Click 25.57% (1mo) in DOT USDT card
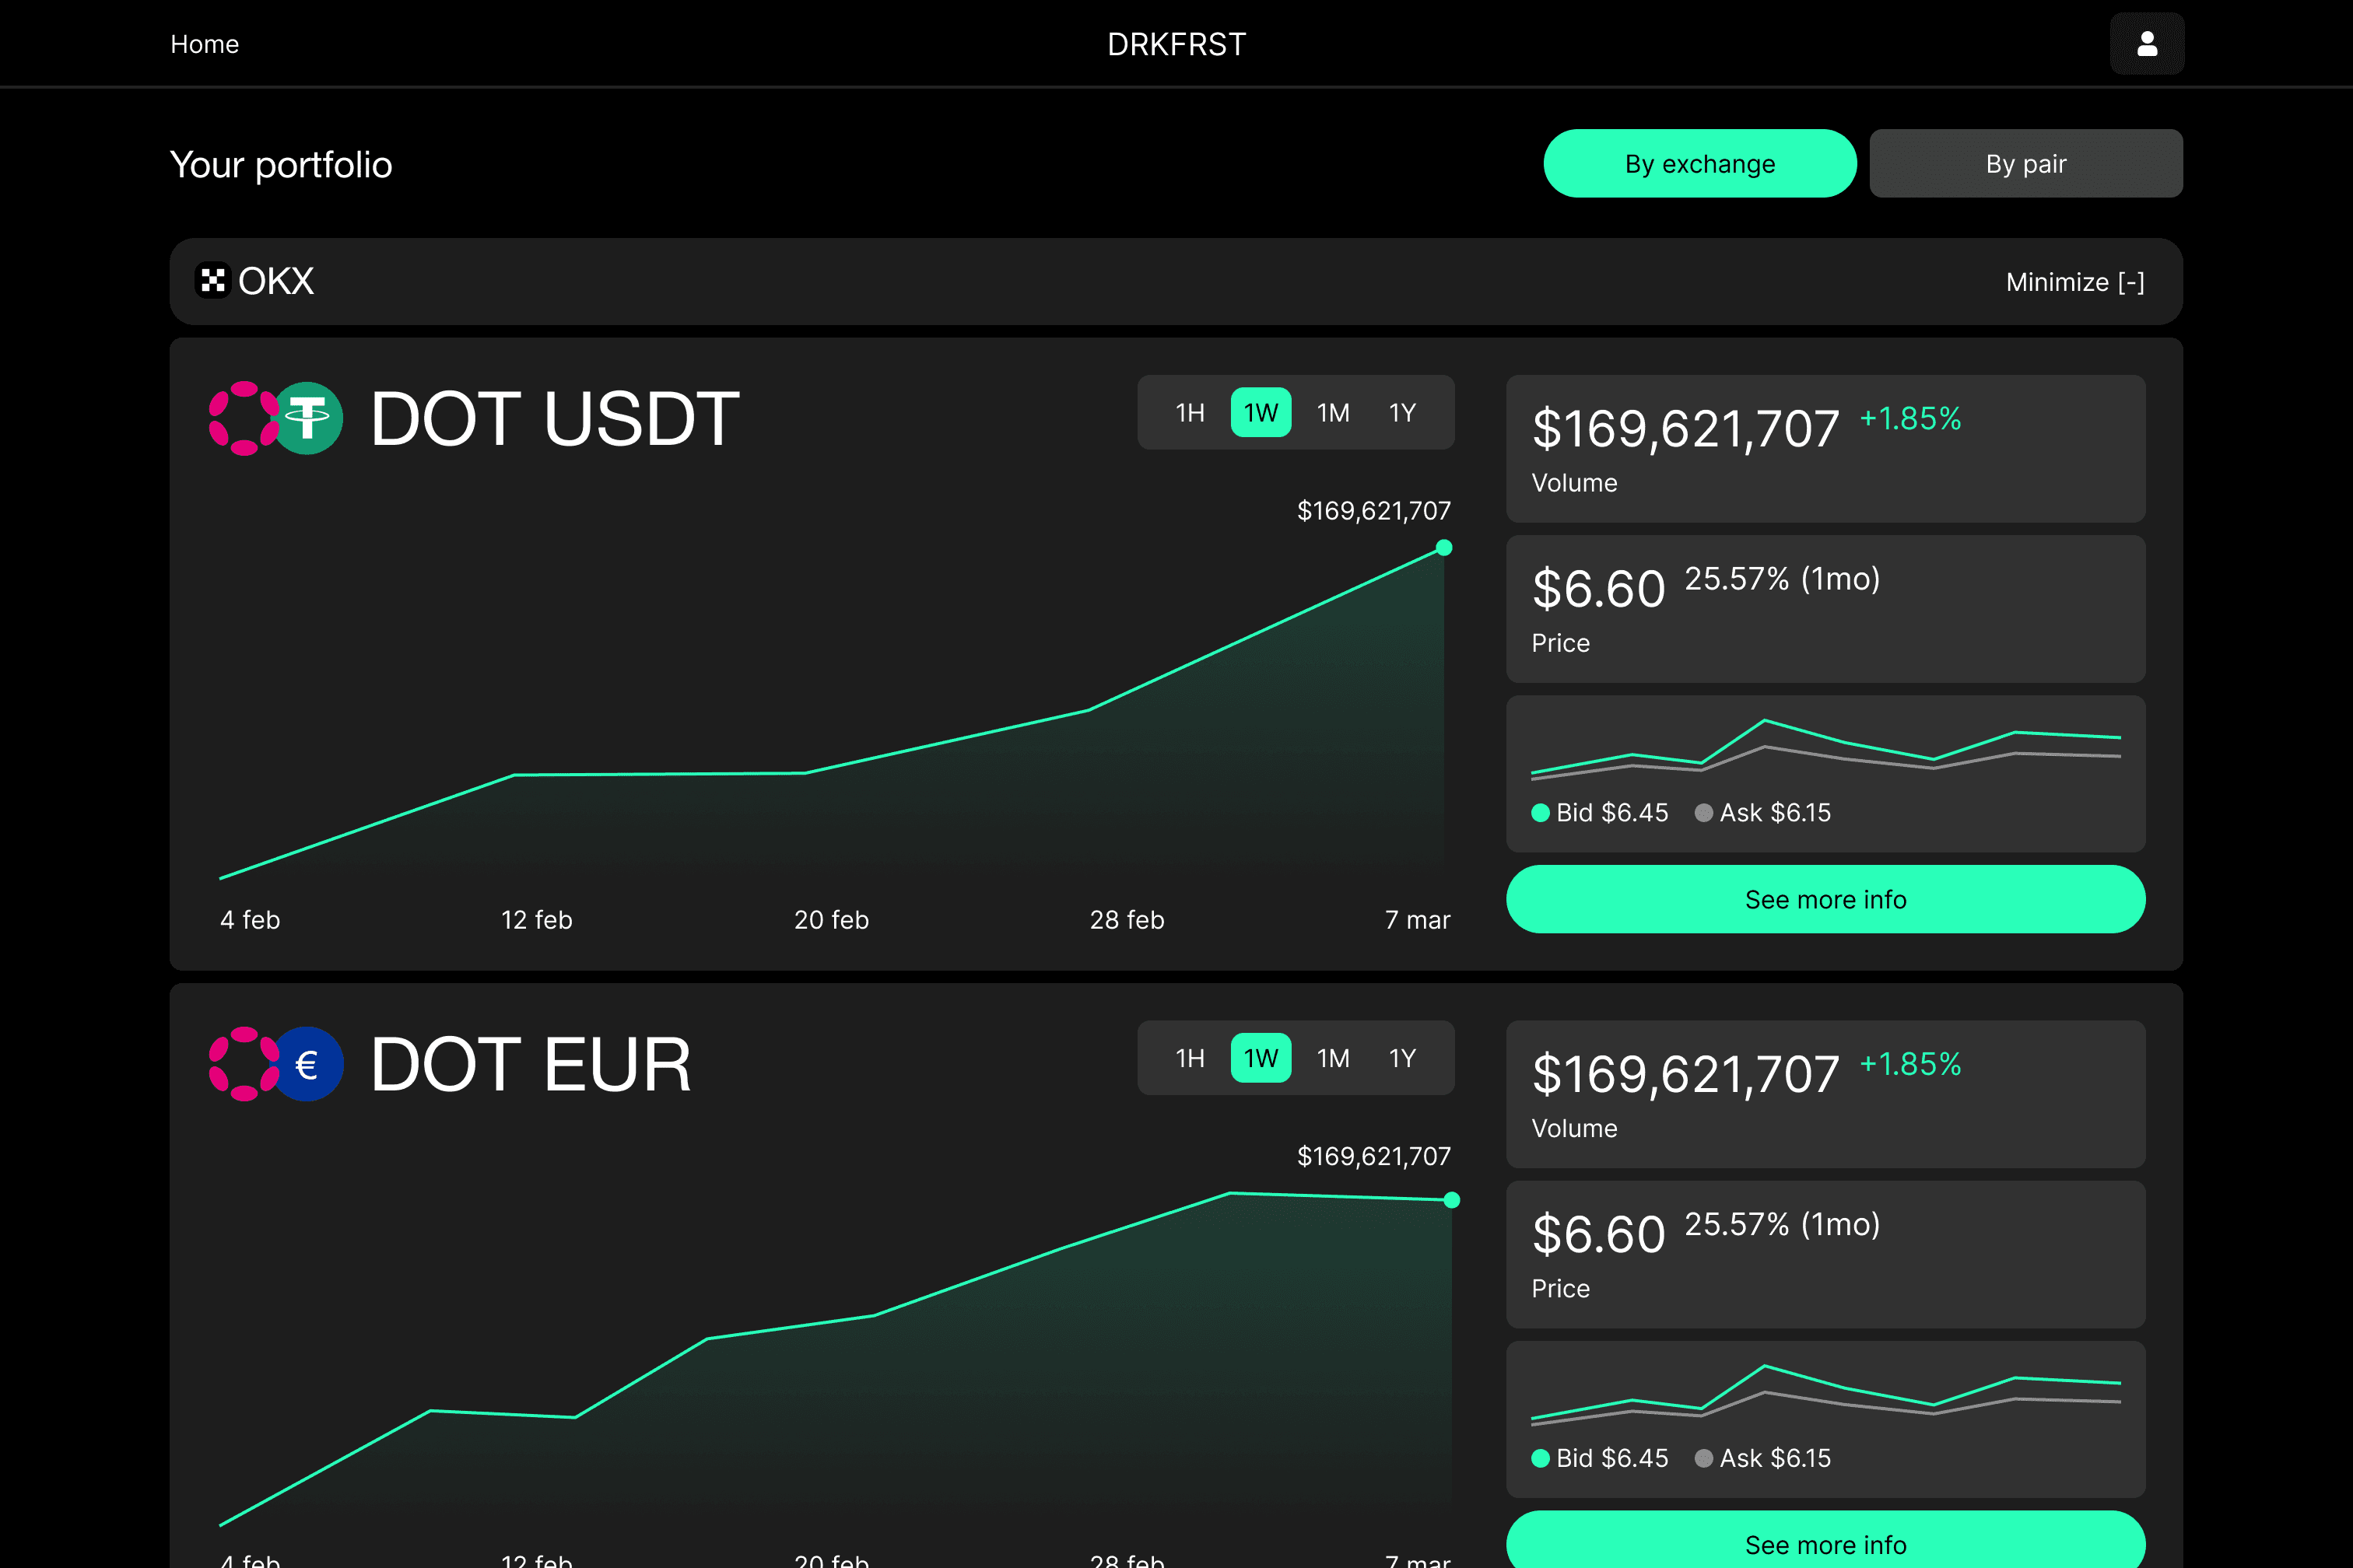The image size is (2353, 1568). pyautogui.click(x=1782, y=579)
